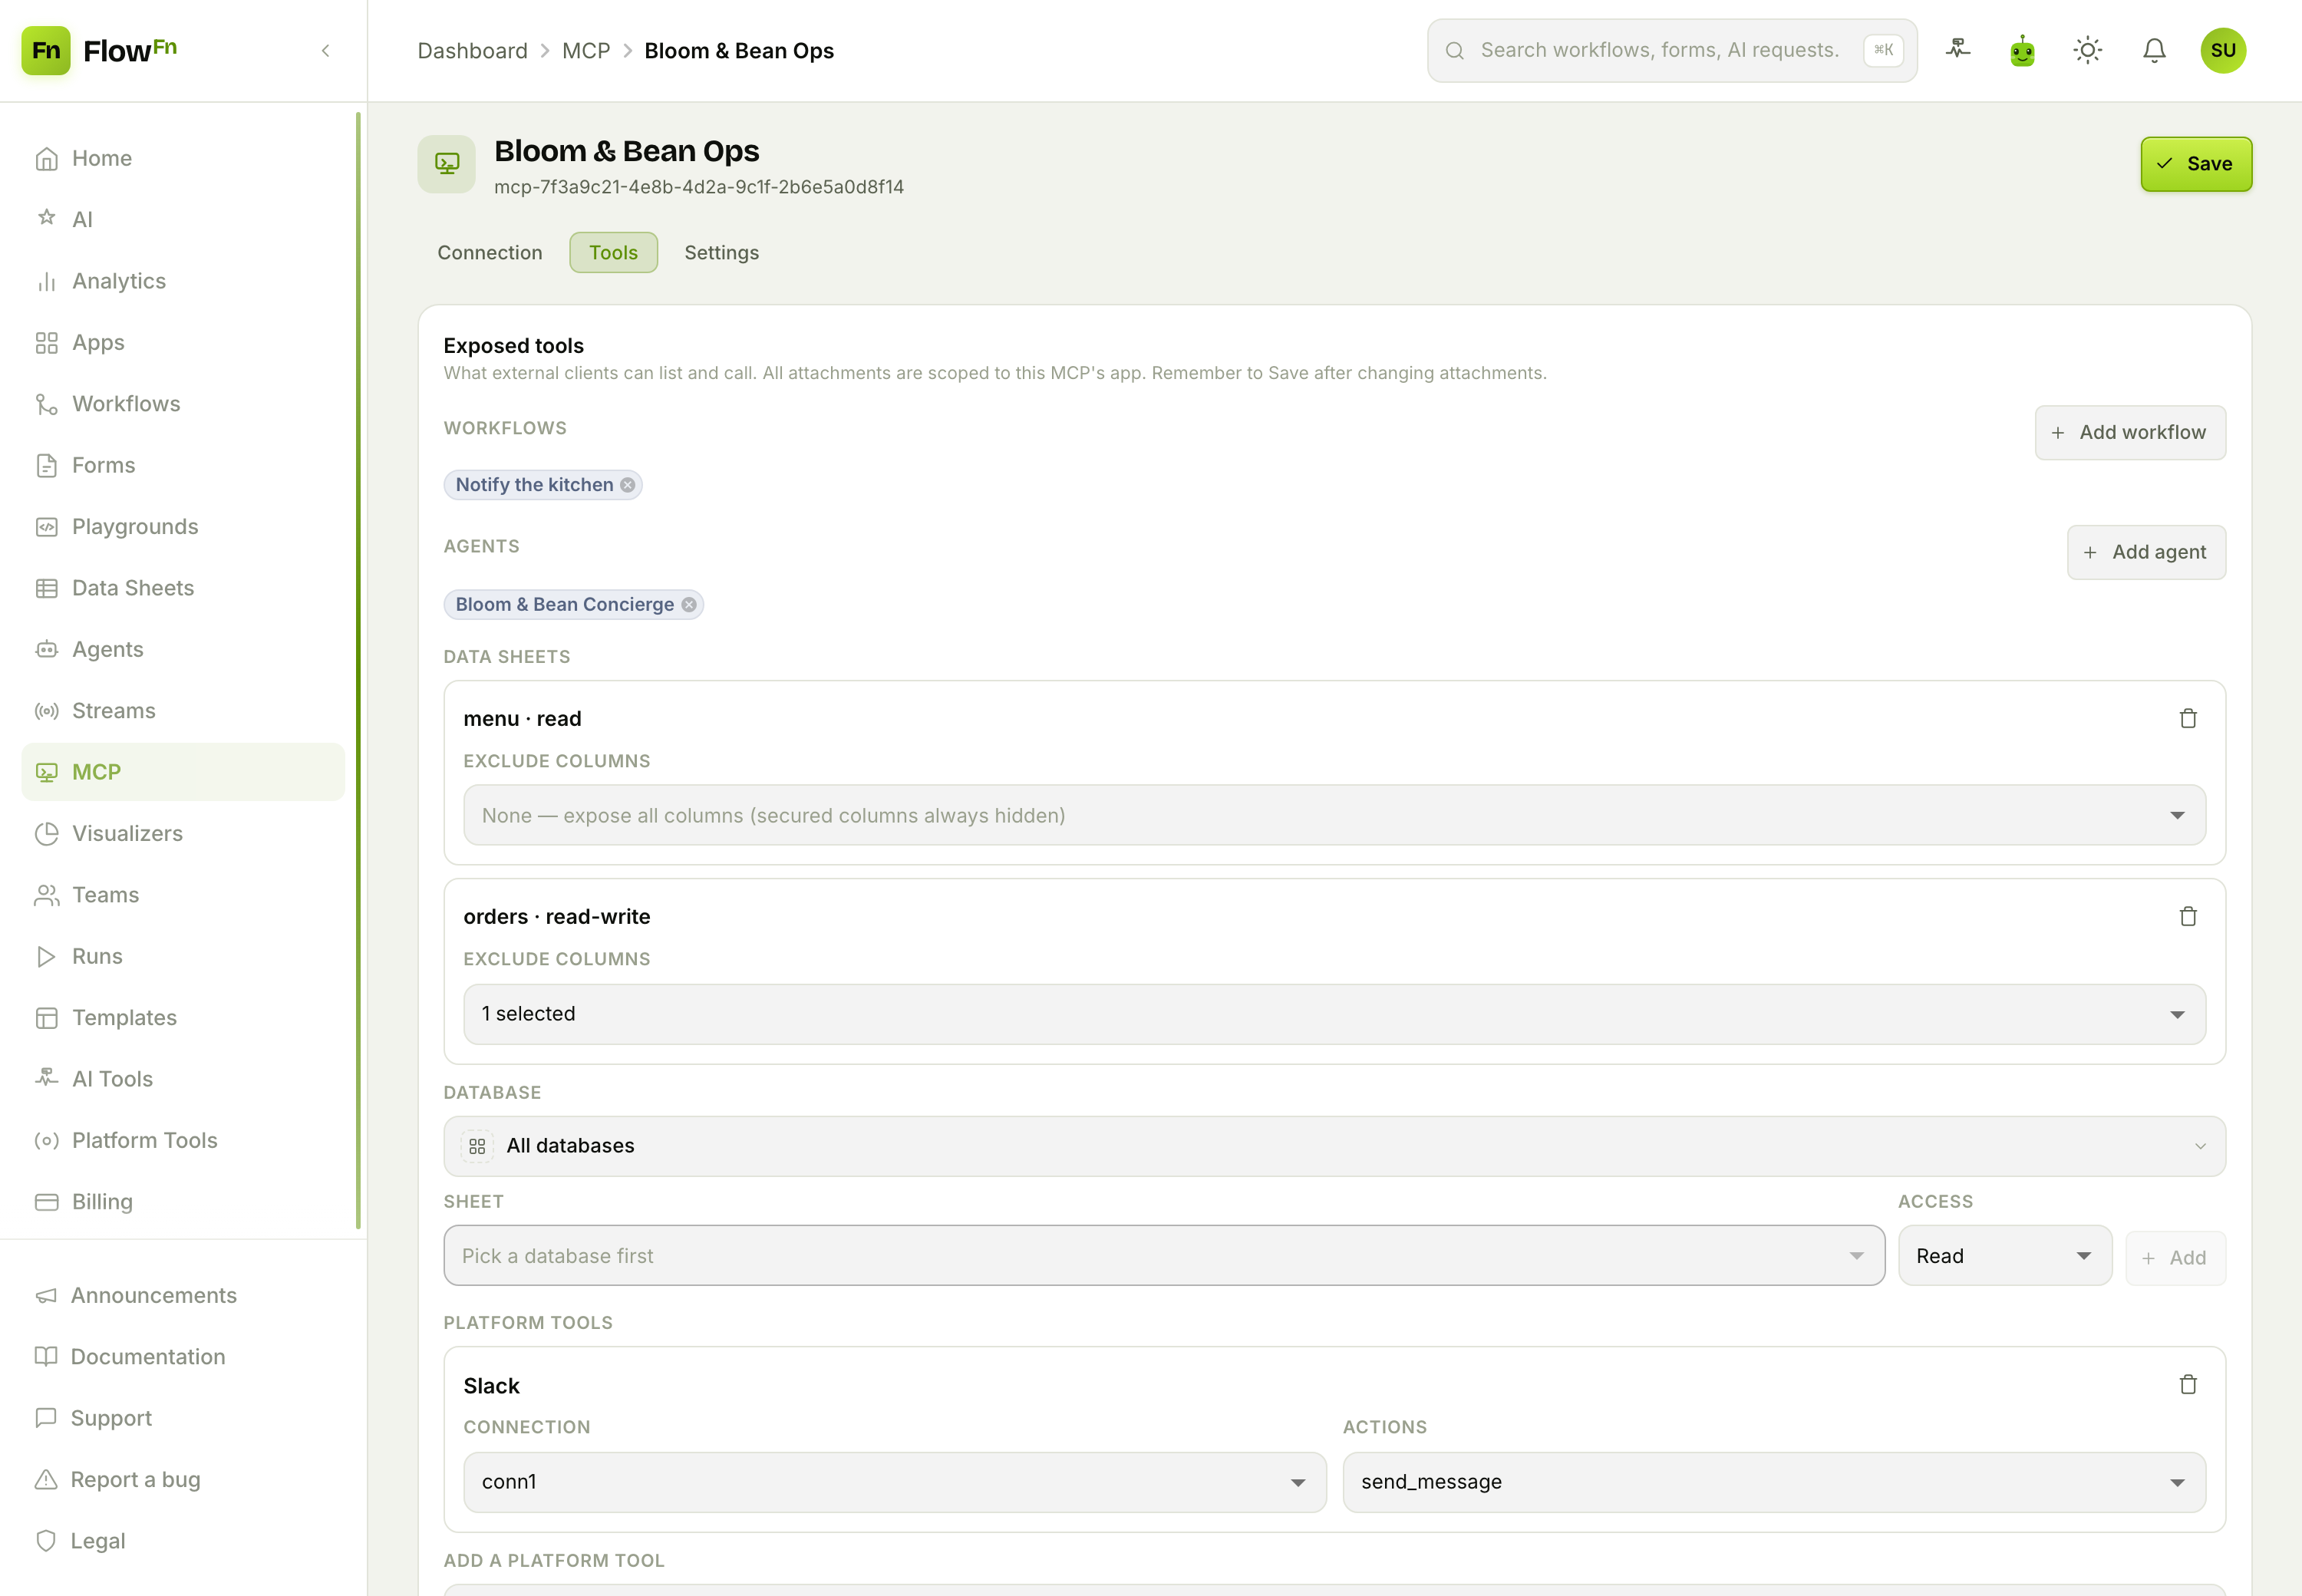Click Add workflow button
2302x1596 pixels.
(x=2130, y=433)
